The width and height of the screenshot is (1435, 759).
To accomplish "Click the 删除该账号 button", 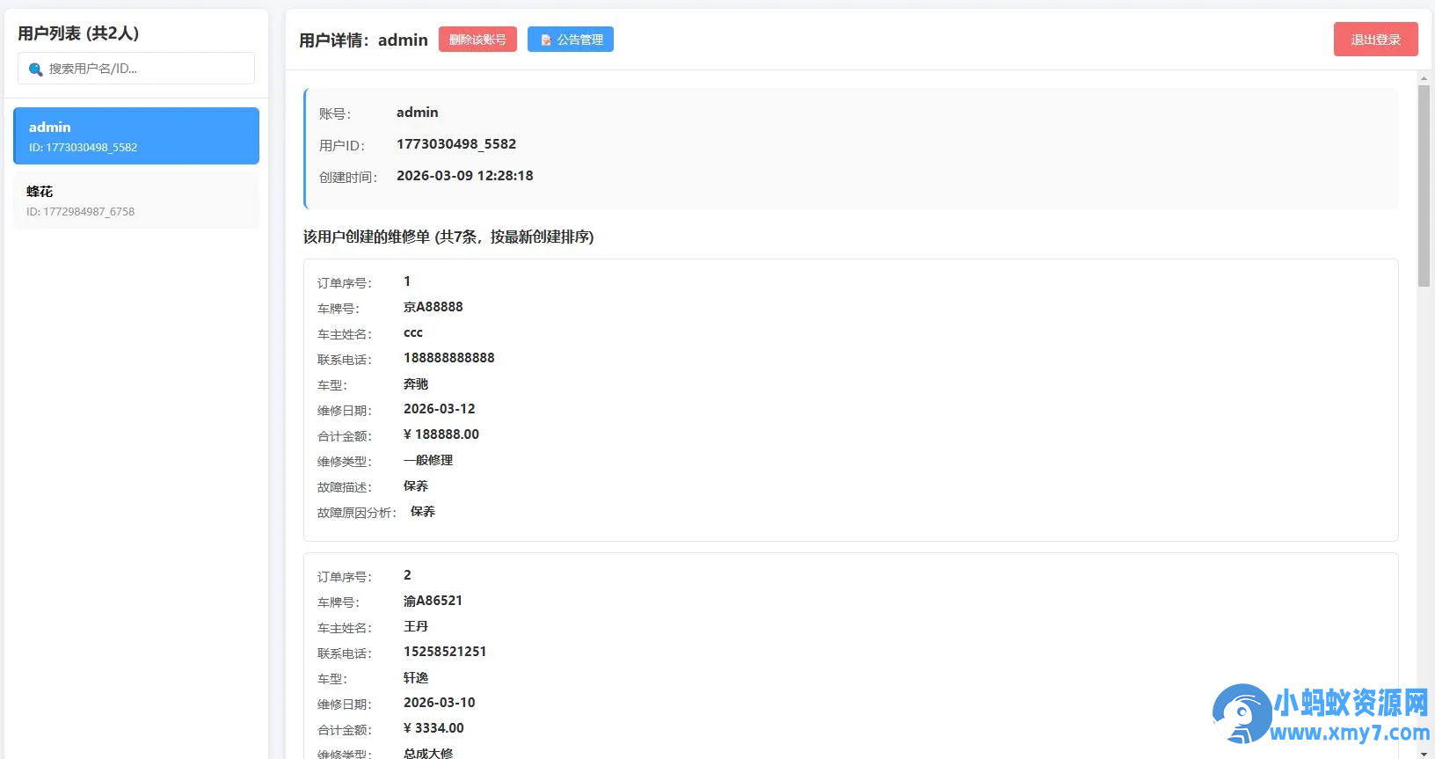I will (477, 40).
